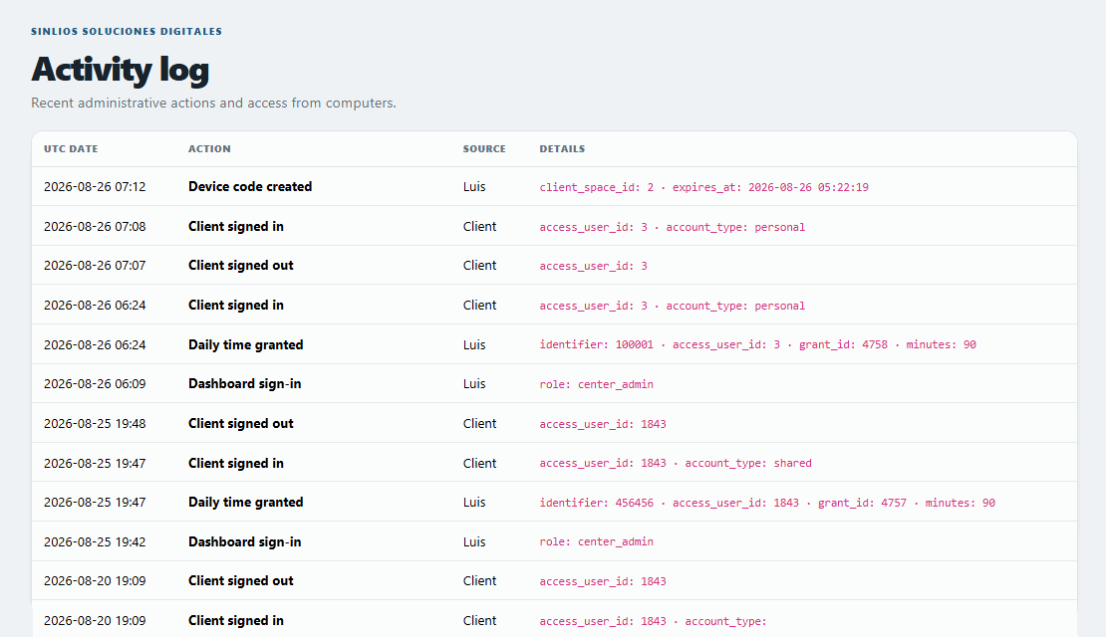This screenshot has height=637, width=1106.
Task: Click details 'client_space_id: 2 · expires_at'
Action: pos(703,187)
